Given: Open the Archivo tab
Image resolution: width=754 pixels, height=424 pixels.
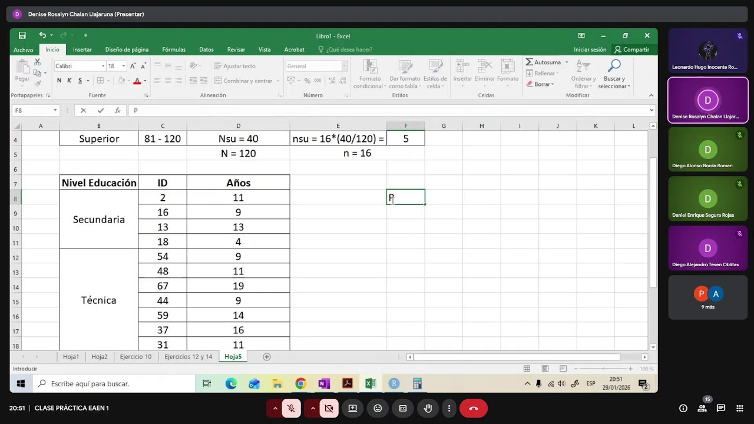Looking at the screenshot, I should pos(24,50).
